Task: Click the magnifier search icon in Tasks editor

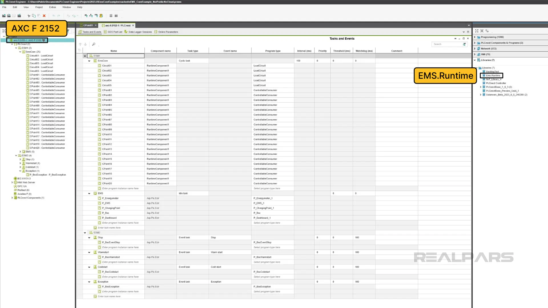Action: [x=94, y=44]
